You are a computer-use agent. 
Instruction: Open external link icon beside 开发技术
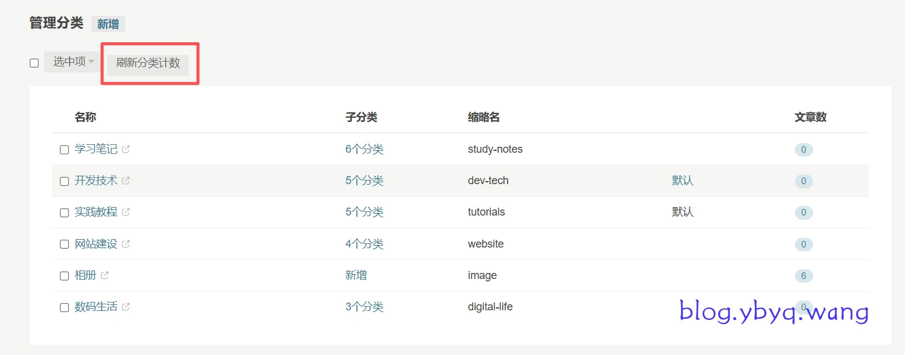(126, 181)
